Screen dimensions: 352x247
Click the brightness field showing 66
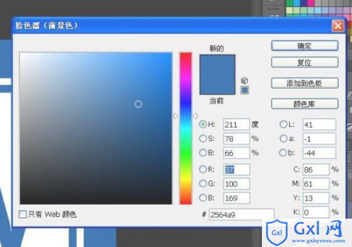[236, 153]
